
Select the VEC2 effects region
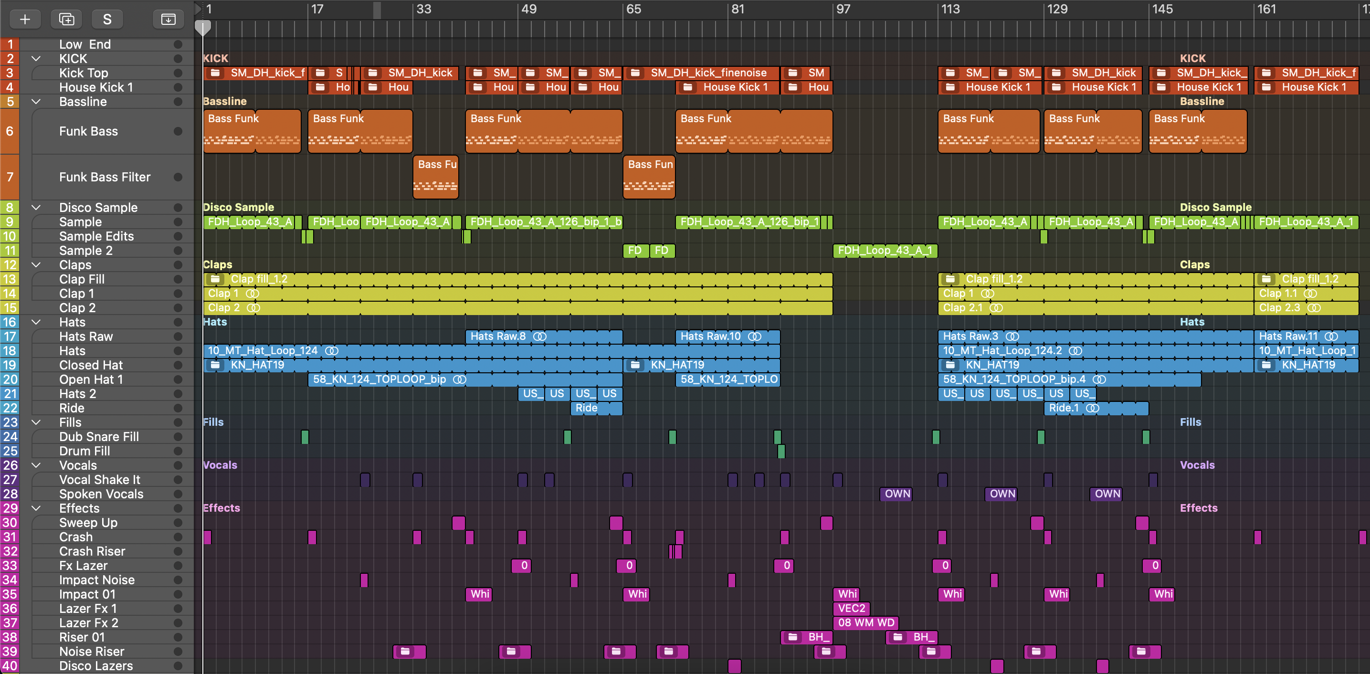pyautogui.click(x=851, y=608)
